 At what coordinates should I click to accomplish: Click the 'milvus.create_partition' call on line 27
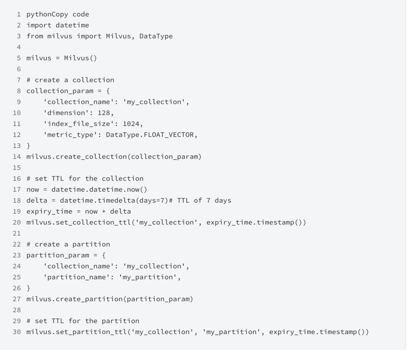(x=74, y=299)
